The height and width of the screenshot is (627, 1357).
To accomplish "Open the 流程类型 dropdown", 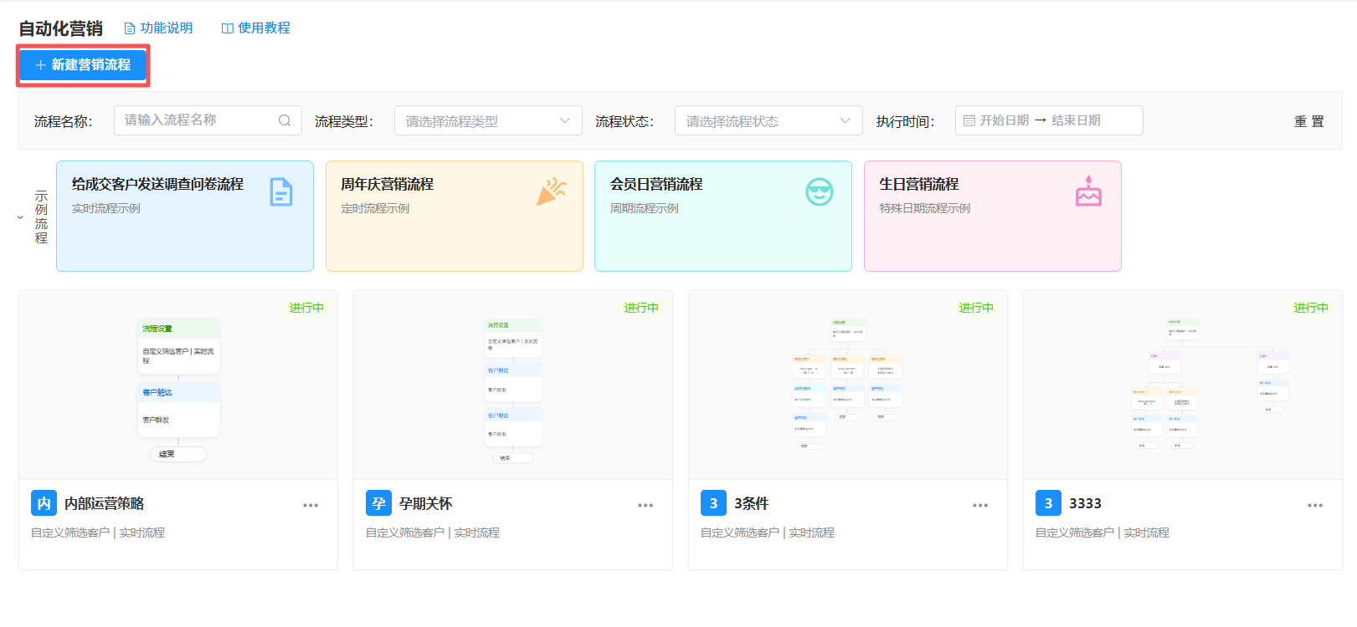I will tap(488, 121).
